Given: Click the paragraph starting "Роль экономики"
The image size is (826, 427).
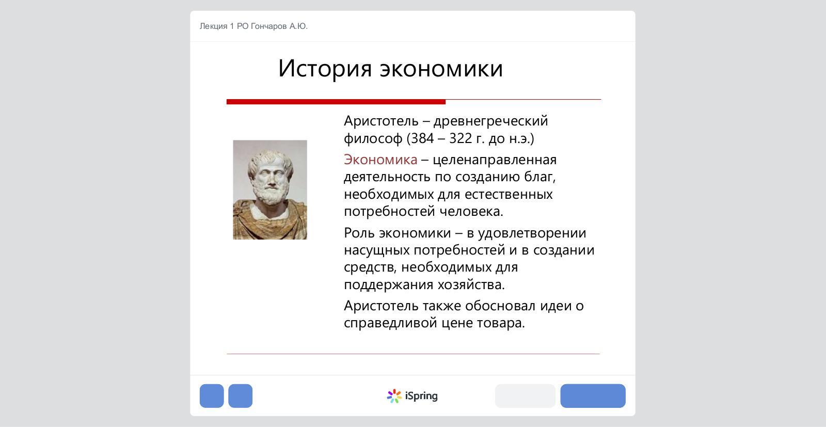Looking at the screenshot, I should pos(469,259).
